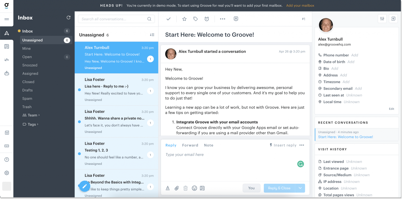Insert an emoji in the reply editor
Viewport: 402px width, 199px height.
[194, 188]
